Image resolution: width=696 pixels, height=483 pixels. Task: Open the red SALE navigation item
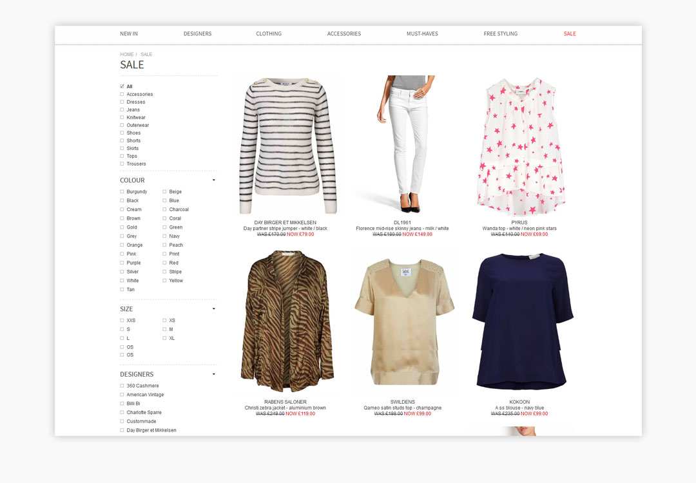(x=570, y=33)
